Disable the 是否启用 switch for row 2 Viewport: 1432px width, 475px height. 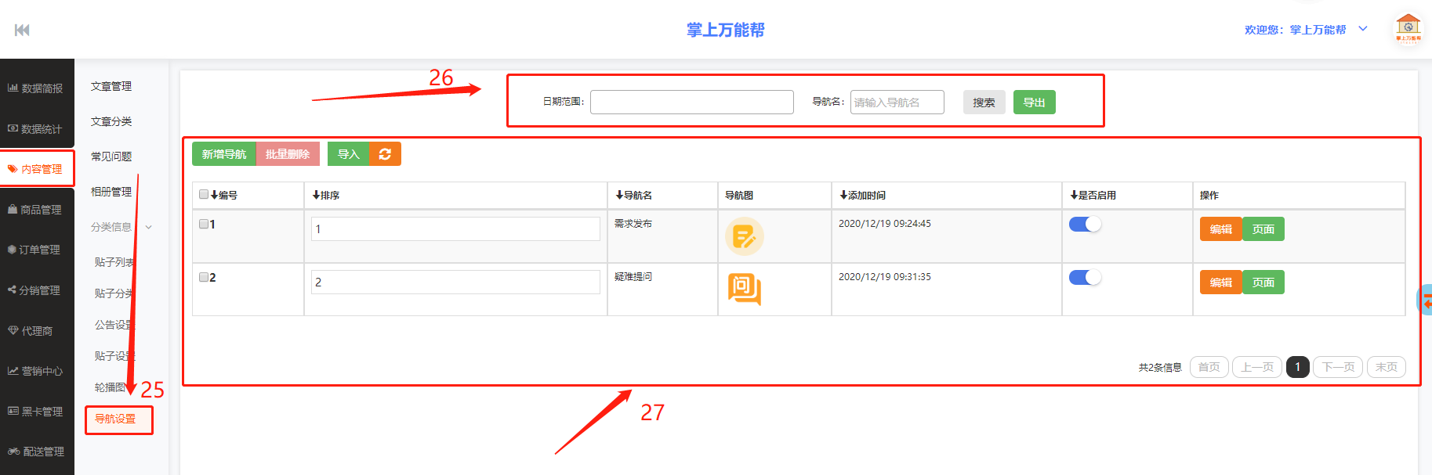tap(1085, 278)
